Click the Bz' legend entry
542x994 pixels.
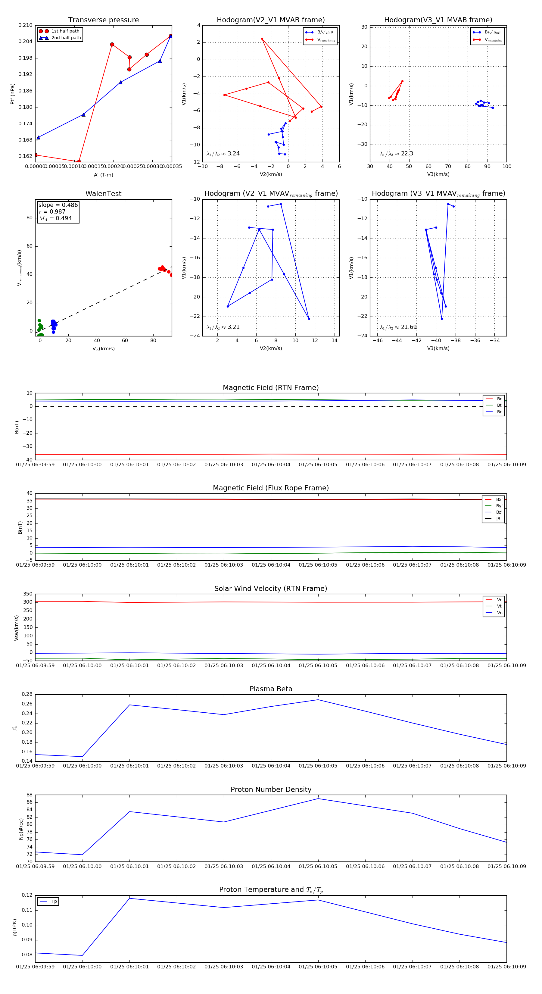point(494,512)
